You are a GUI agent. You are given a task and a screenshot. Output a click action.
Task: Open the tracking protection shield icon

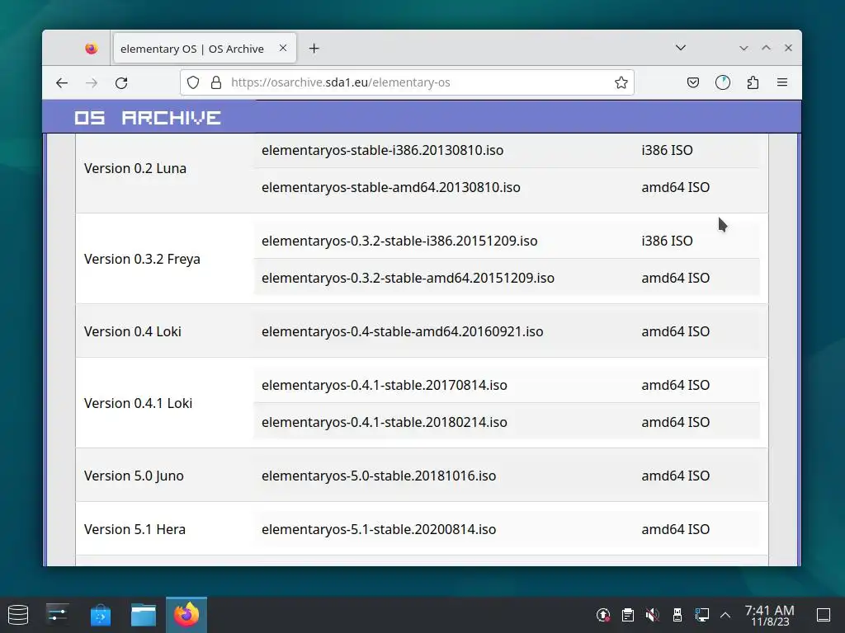pyautogui.click(x=193, y=82)
